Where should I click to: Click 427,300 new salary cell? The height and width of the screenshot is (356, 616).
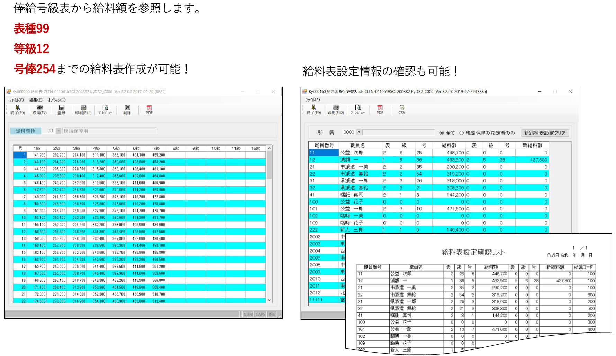[x=532, y=160]
